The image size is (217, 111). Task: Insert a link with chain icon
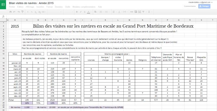point(132,12)
